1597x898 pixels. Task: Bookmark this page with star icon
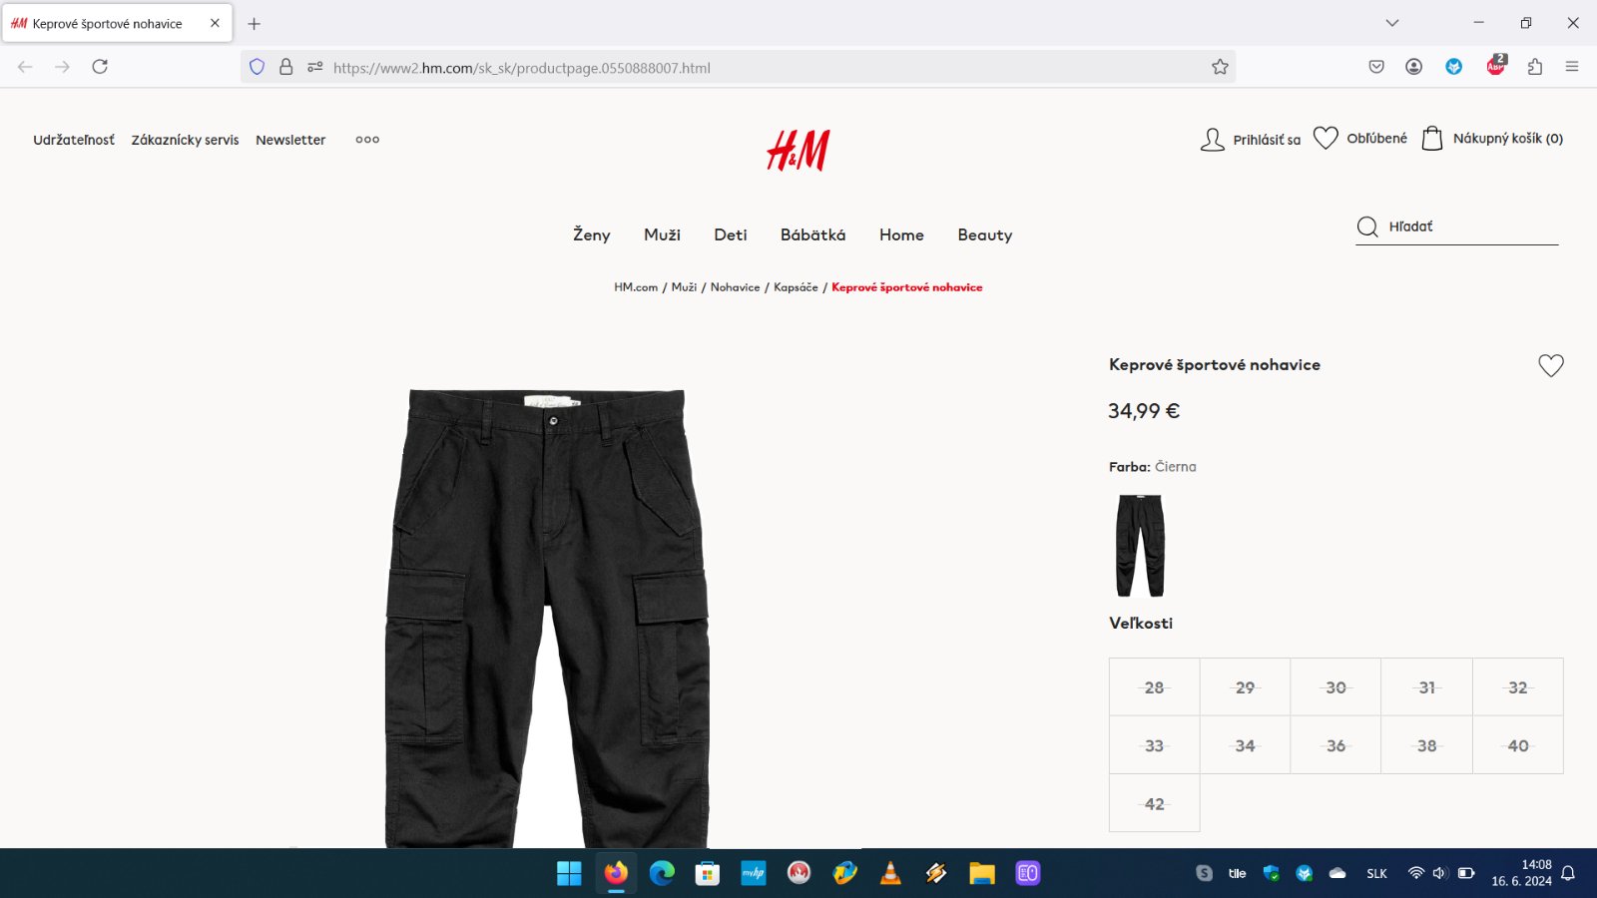coord(1220,67)
